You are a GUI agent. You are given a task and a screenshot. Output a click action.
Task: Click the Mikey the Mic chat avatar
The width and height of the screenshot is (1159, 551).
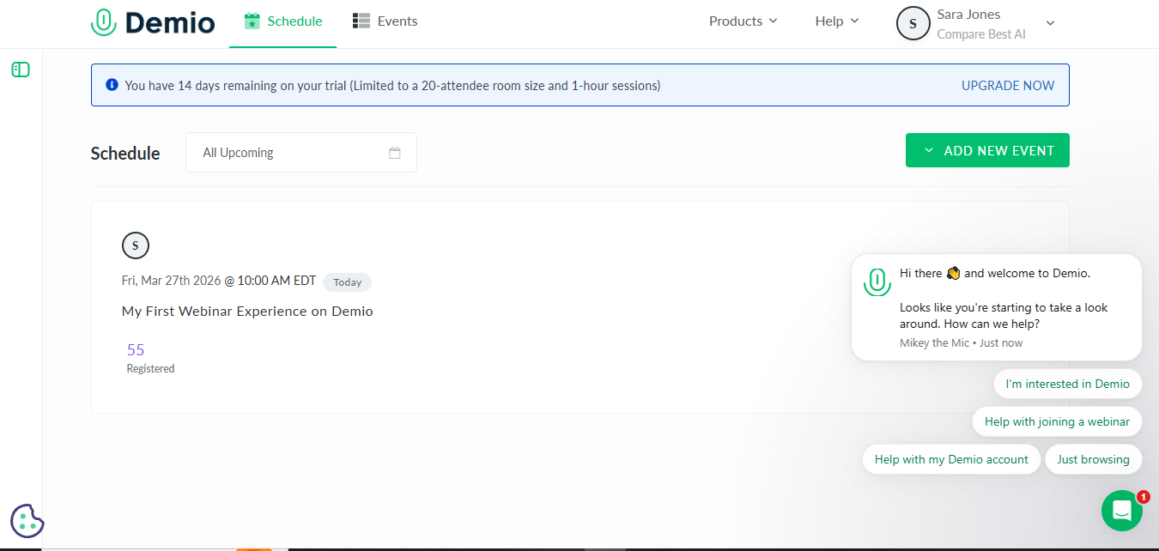click(877, 282)
